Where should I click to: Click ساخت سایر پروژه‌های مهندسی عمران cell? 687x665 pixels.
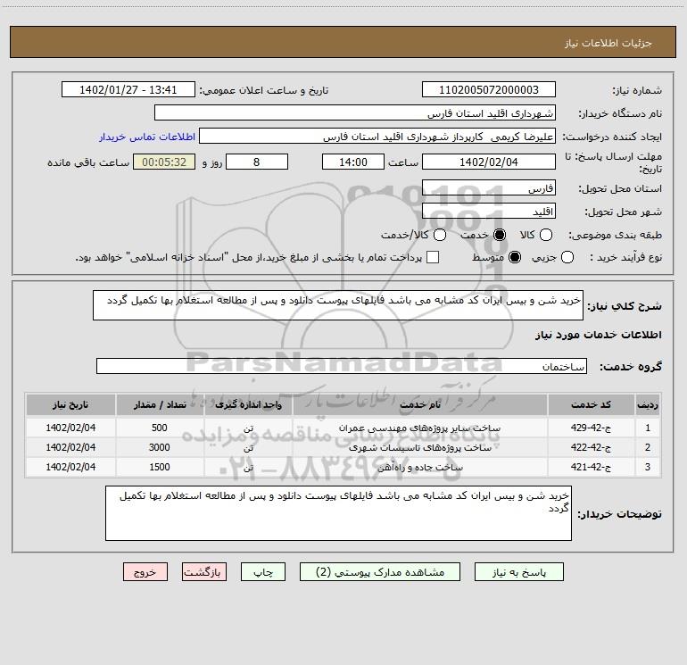(x=419, y=428)
